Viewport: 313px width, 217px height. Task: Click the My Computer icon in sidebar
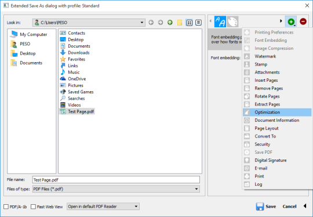pyautogui.click(x=13, y=34)
